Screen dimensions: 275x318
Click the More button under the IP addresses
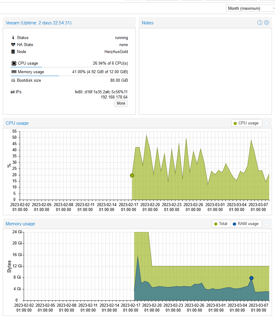[x=121, y=103]
